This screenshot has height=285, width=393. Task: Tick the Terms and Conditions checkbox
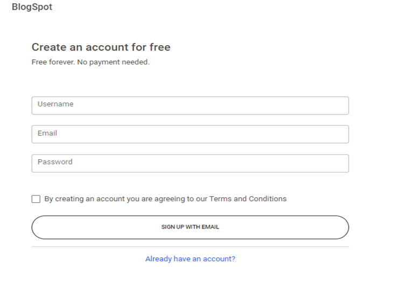(36, 199)
